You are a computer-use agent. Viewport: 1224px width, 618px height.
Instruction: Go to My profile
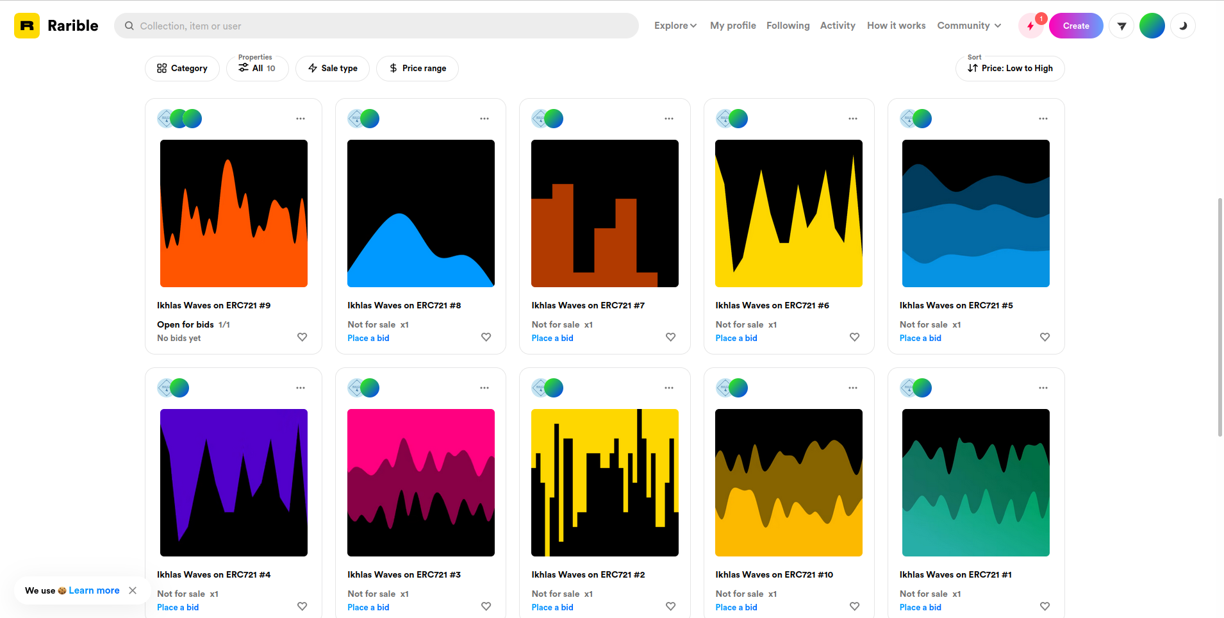click(x=733, y=26)
